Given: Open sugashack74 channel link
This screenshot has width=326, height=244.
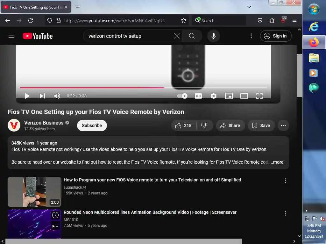Looking at the screenshot, I should pos(75,187).
